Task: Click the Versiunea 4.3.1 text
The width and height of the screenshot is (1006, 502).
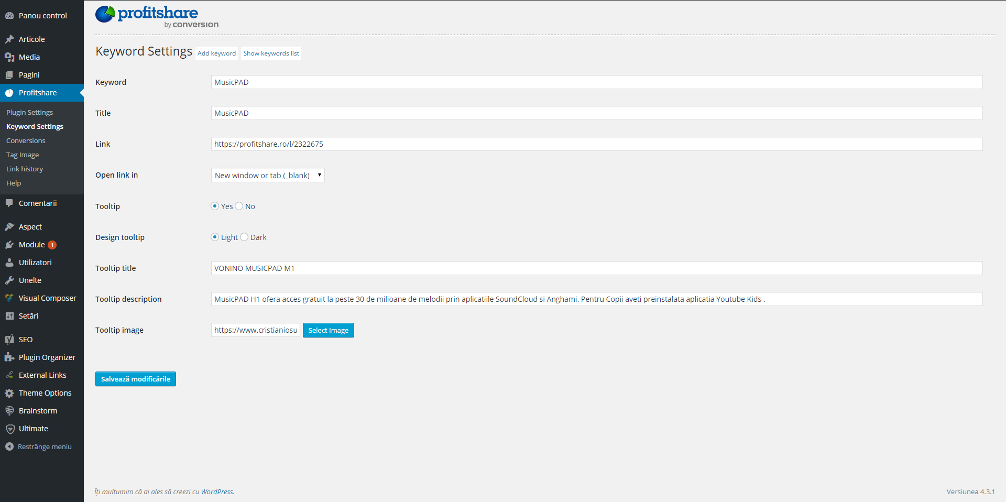Action: [971, 492]
